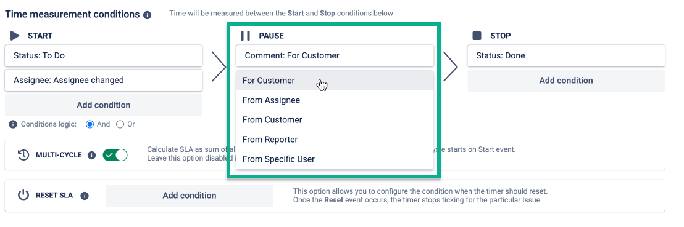Open the Status: To Do start condition
Viewport: 684px width, 227px height.
click(103, 55)
